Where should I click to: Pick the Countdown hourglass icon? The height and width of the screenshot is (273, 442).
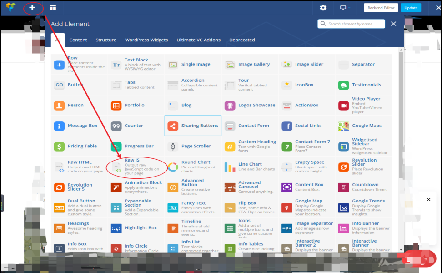click(x=344, y=187)
